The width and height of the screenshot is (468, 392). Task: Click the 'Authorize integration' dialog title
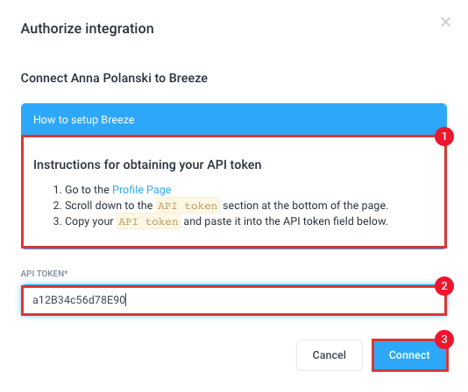(87, 29)
